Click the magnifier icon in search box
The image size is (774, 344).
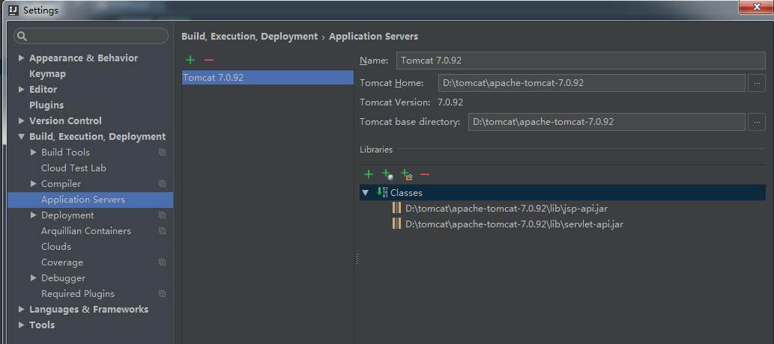click(22, 36)
